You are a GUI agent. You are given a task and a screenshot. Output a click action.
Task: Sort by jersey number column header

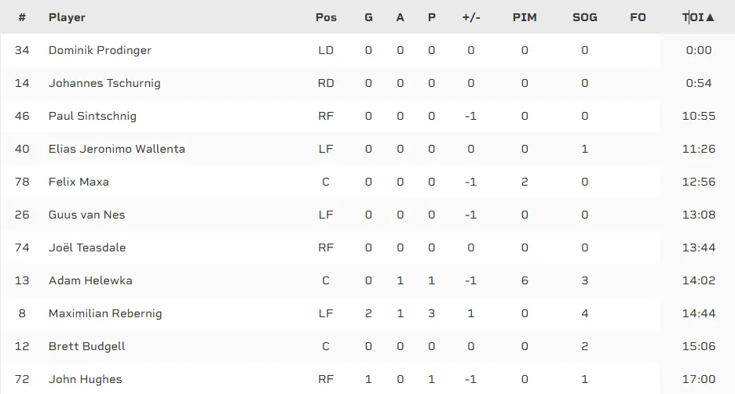[22, 17]
